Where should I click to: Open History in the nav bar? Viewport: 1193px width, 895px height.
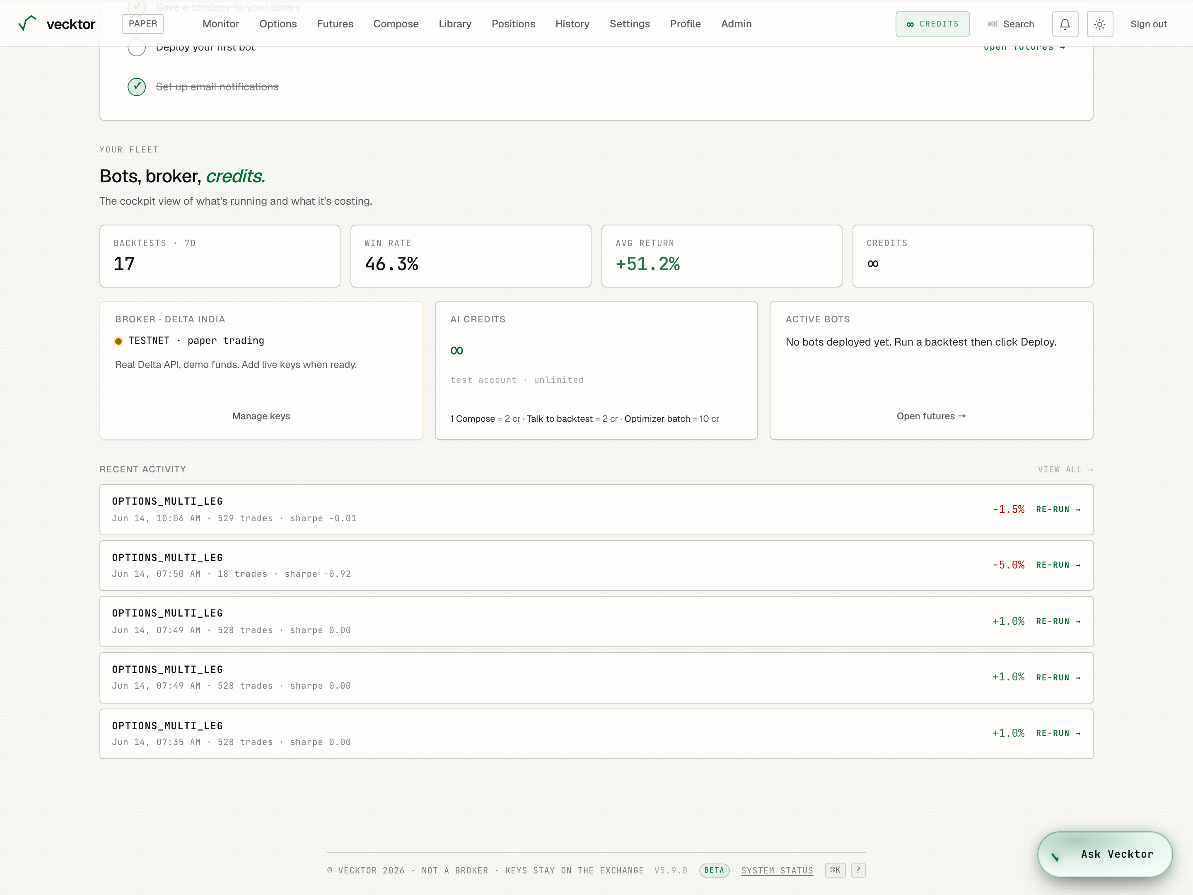(572, 24)
